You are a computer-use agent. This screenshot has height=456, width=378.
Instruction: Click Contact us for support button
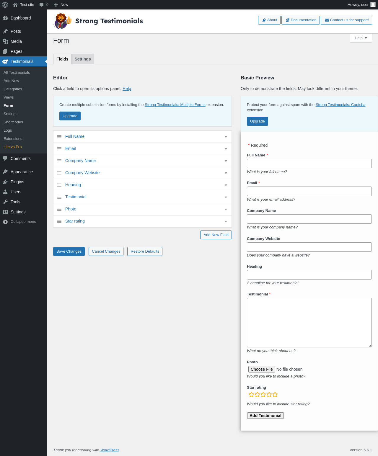click(x=346, y=20)
